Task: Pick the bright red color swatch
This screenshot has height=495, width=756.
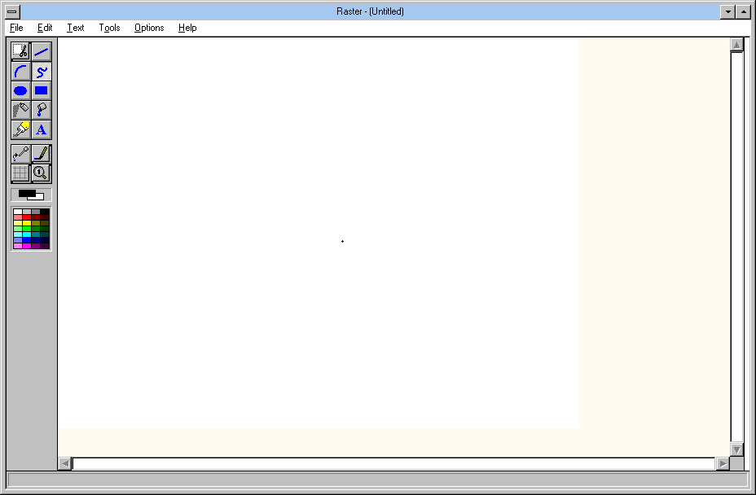Action: [27, 217]
